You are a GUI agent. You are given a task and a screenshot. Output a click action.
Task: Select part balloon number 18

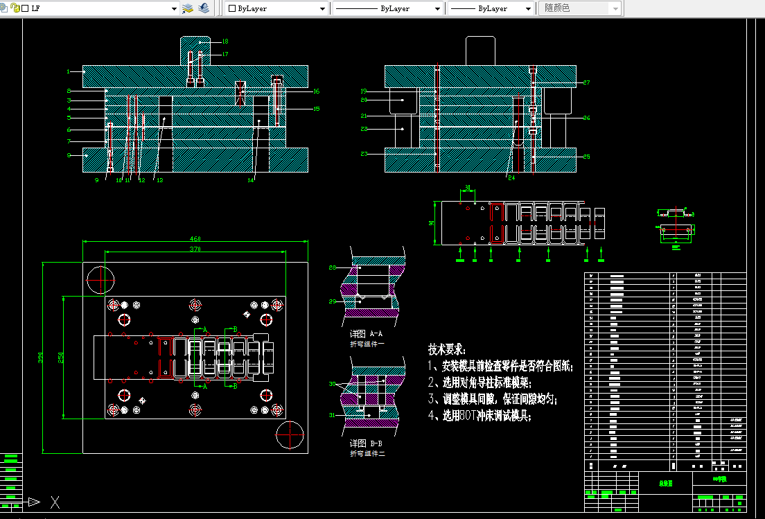pos(225,42)
